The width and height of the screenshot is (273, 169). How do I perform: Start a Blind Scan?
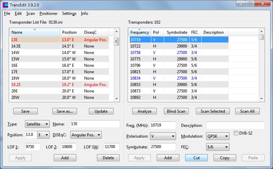(176, 111)
